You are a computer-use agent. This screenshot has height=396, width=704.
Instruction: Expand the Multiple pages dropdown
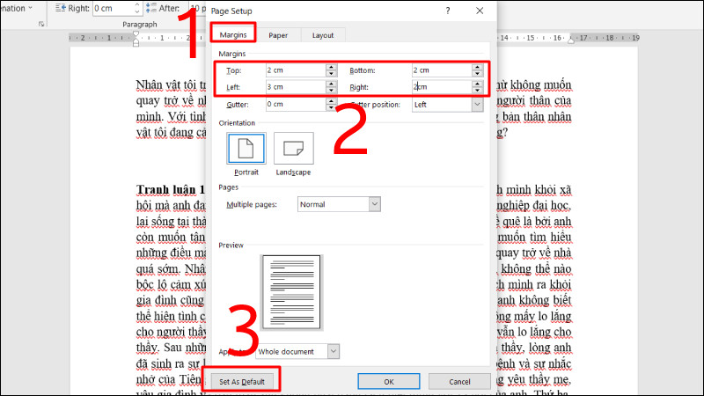tap(374, 204)
